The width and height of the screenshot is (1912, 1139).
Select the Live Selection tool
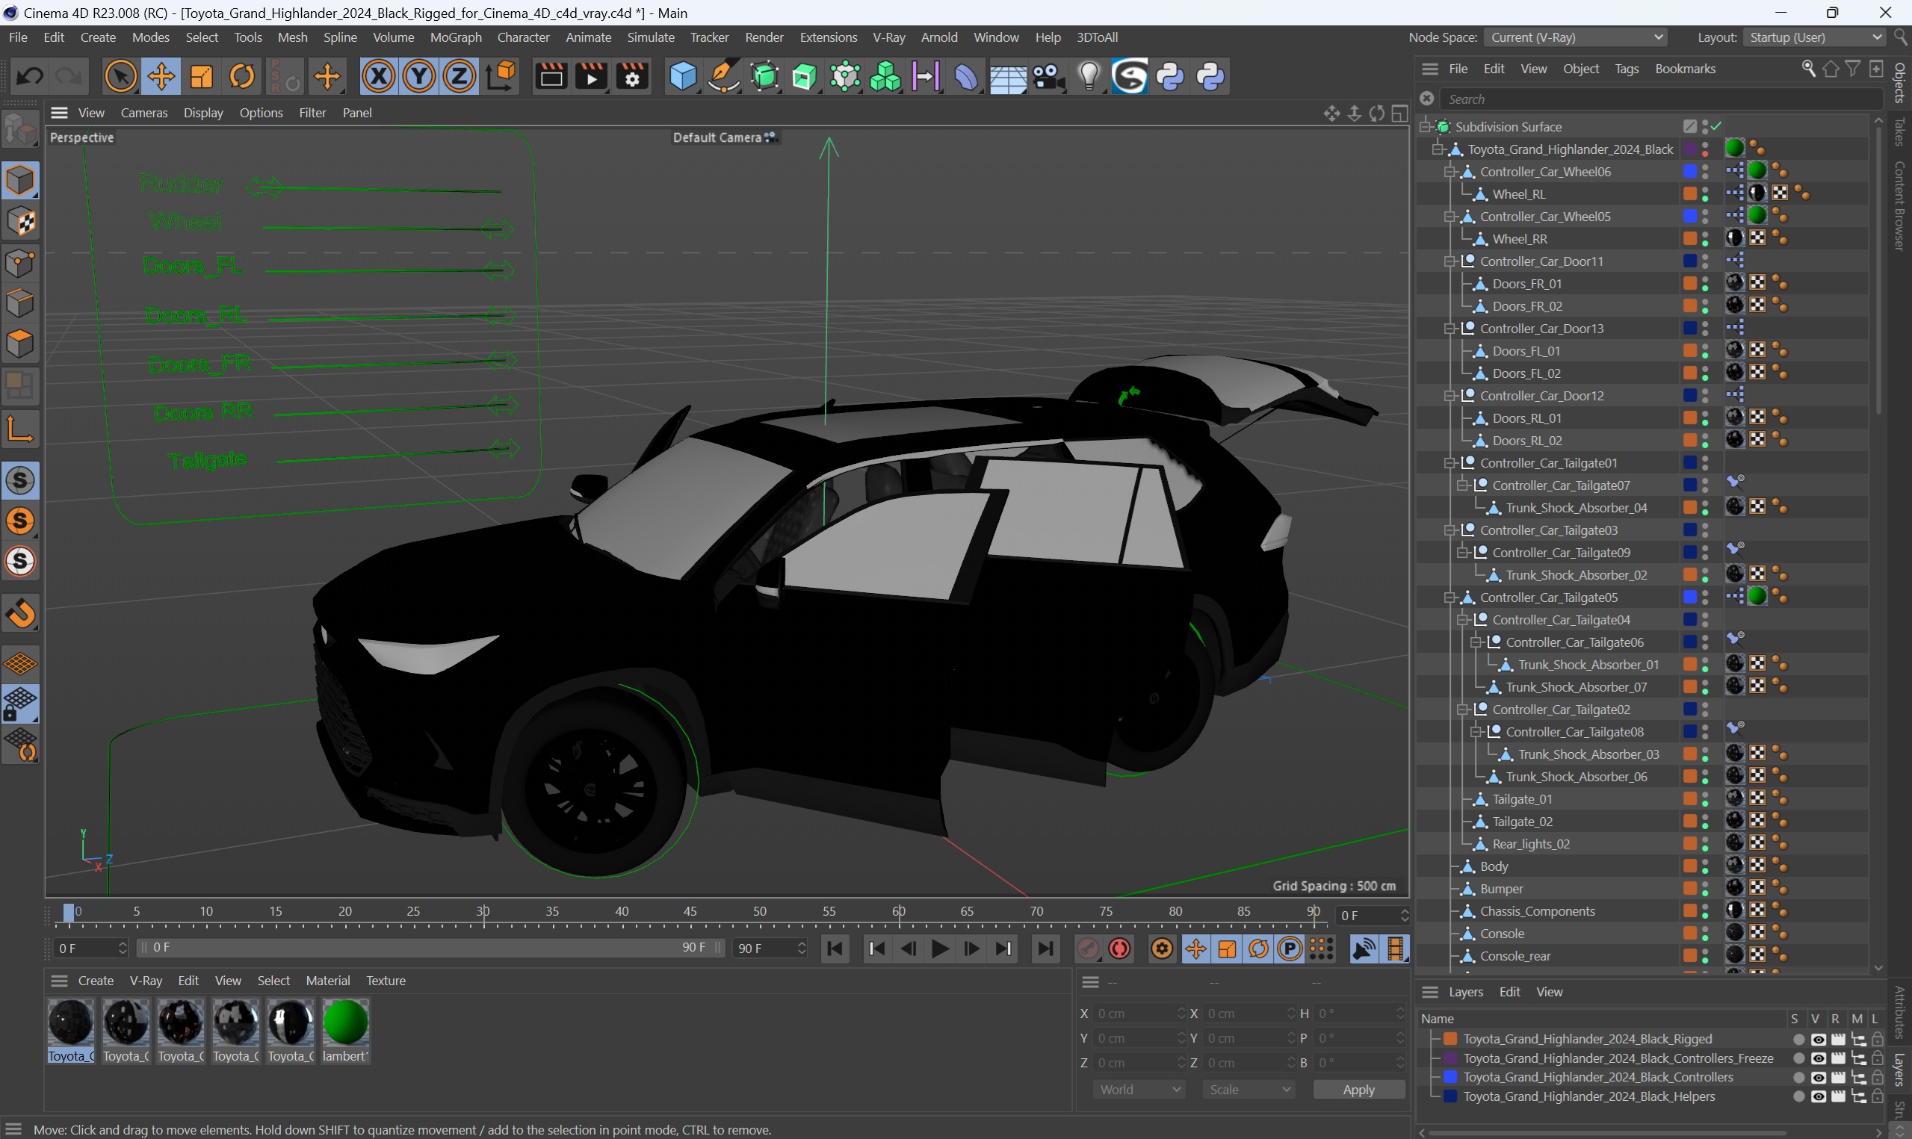120,76
